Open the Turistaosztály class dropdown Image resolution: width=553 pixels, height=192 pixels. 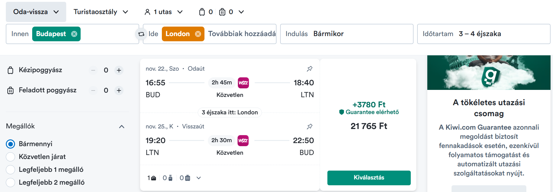click(101, 12)
